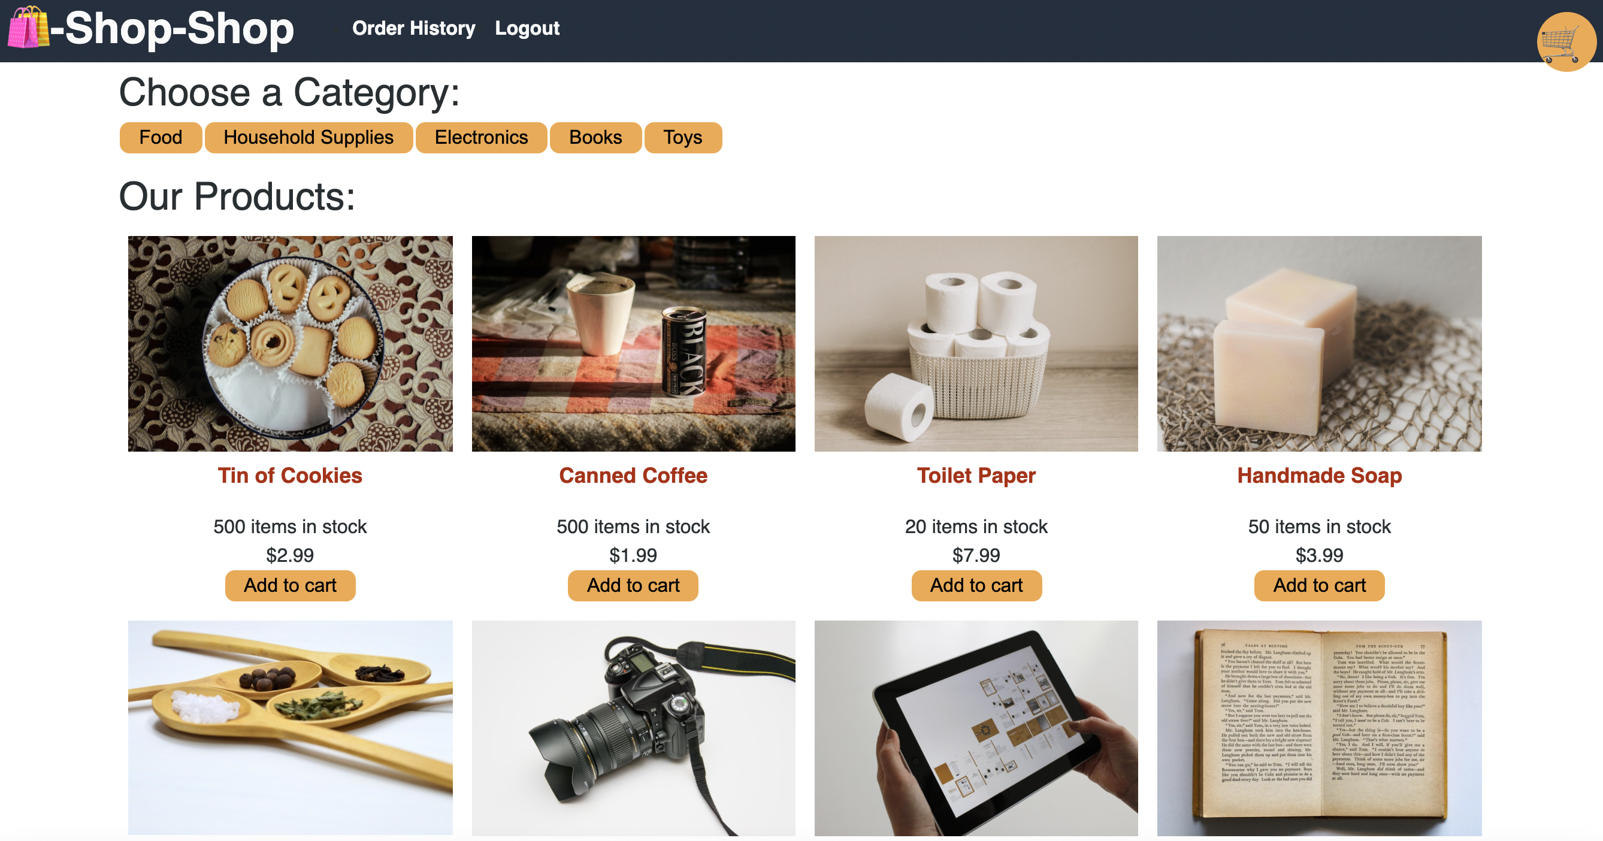1603x841 pixels.
Task: Open the Canned Coffee product link
Action: tap(633, 475)
